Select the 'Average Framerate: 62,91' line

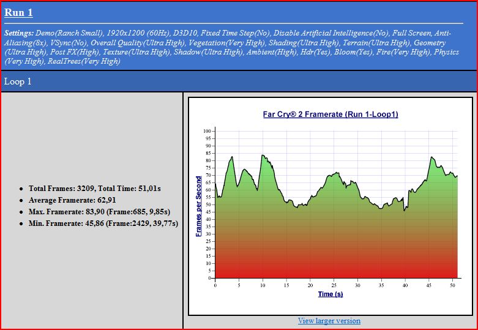(x=72, y=200)
